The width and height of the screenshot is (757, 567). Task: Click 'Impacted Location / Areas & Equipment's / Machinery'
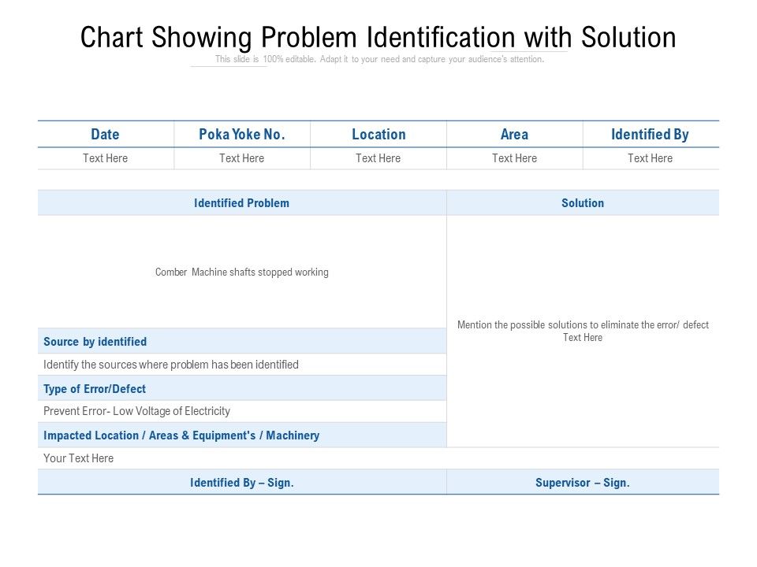(x=181, y=435)
